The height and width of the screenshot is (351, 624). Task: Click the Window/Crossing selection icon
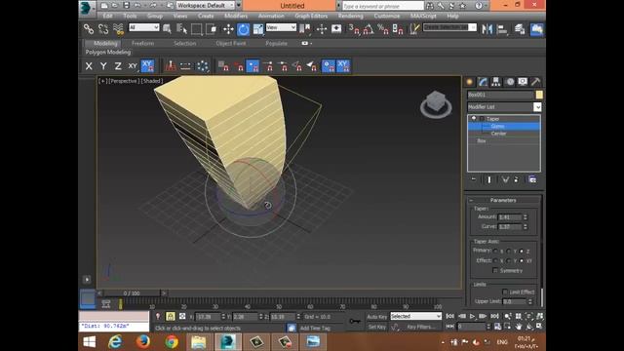(212, 29)
